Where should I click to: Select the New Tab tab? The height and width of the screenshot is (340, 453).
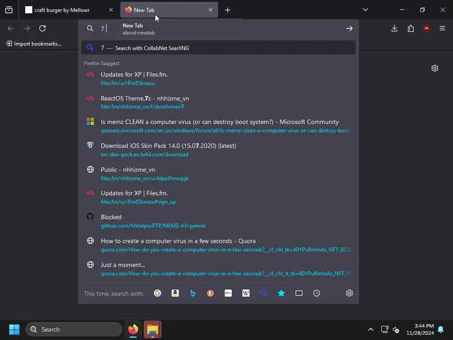click(x=169, y=10)
